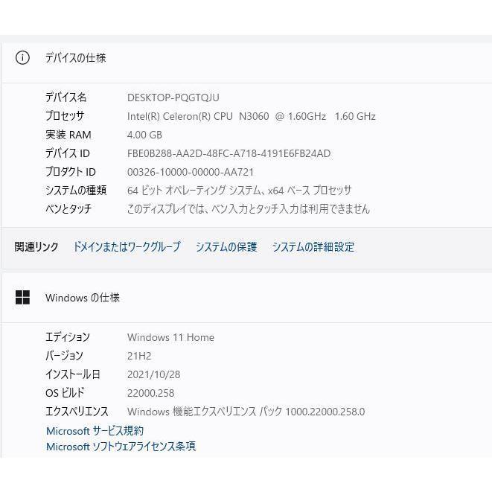Click the エクスペリエンス label

pos(77,411)
